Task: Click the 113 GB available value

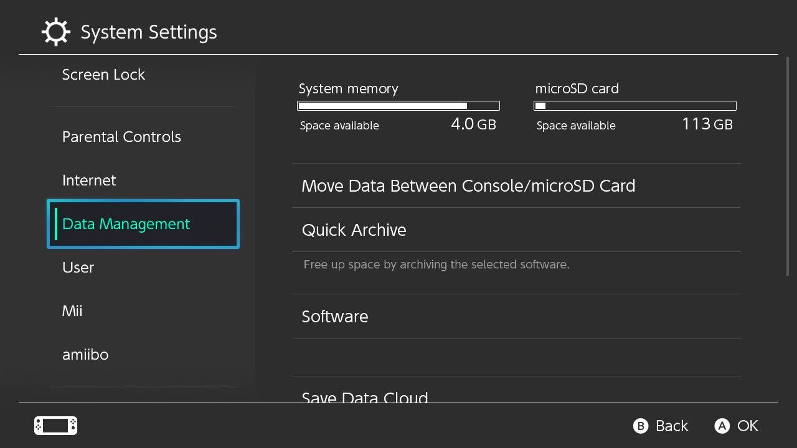Action: (x=707, y=124)
